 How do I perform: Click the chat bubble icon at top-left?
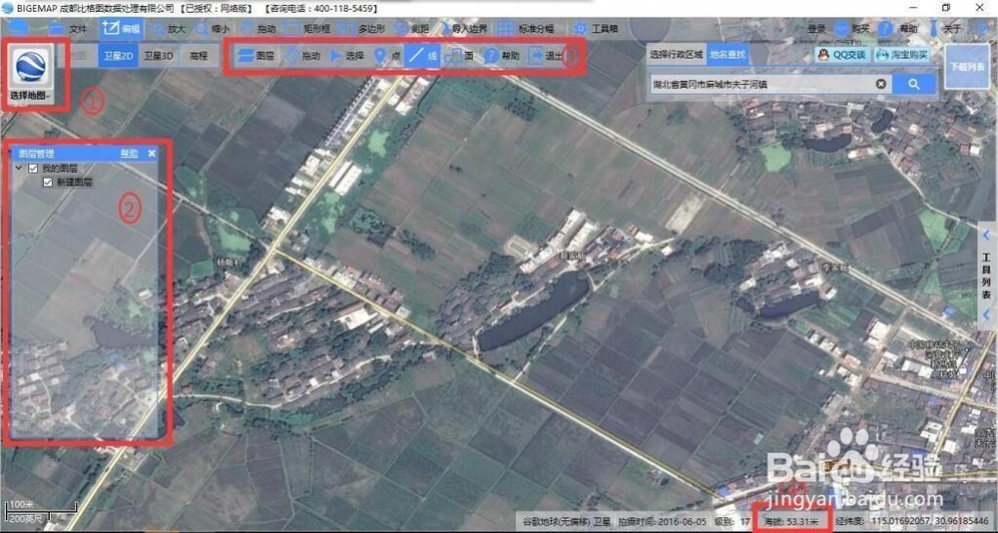point(18,29)
